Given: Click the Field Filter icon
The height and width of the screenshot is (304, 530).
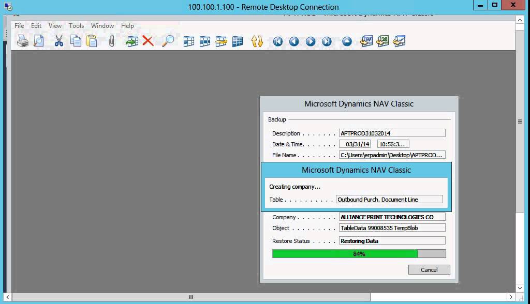Looking at the screenshot, I should (188, 41).
